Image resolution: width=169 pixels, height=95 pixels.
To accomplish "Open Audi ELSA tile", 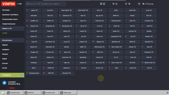I will [x=132, y=10].
